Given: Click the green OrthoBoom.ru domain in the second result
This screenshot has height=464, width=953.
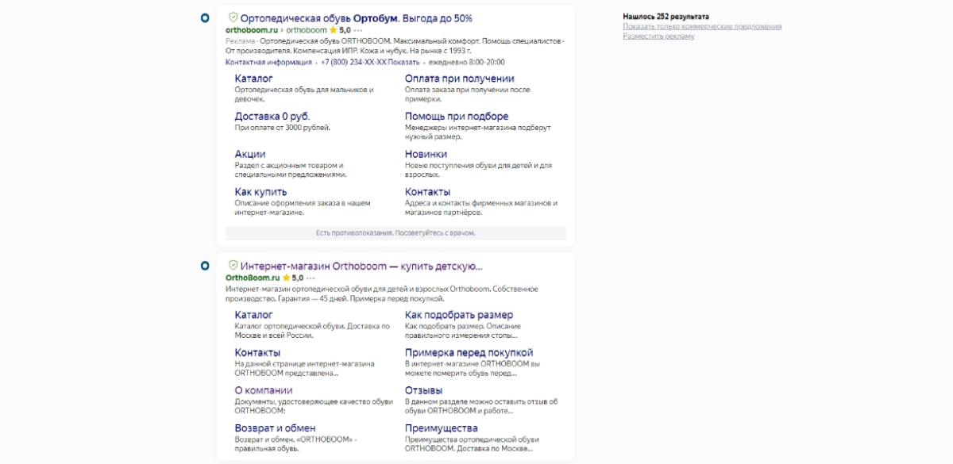Looking at the screenshot, I should pos(253,278).
